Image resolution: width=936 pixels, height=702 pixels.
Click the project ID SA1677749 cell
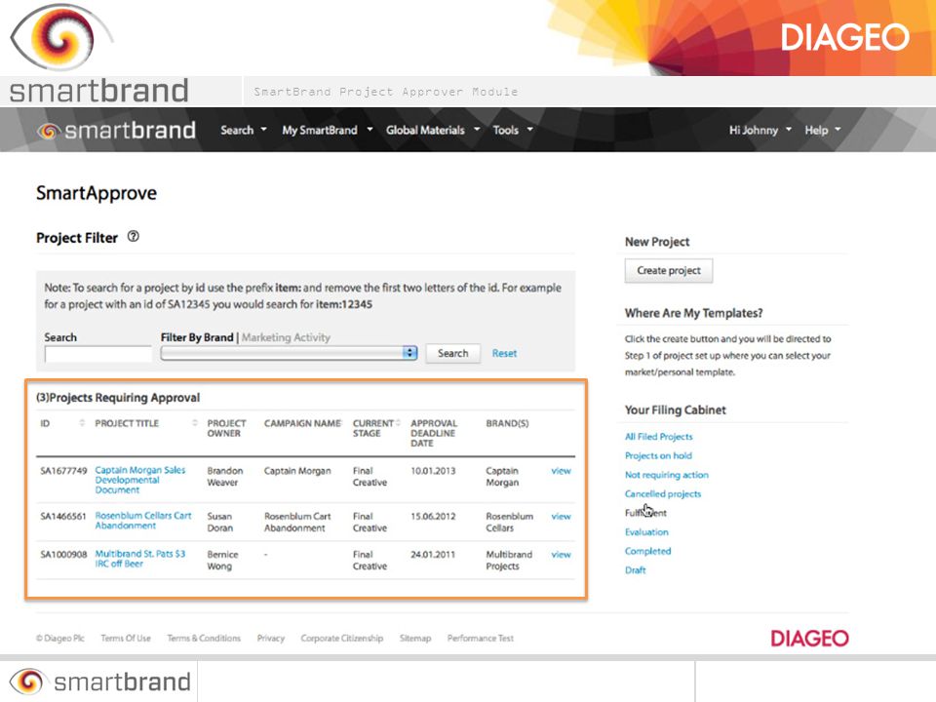63,470
